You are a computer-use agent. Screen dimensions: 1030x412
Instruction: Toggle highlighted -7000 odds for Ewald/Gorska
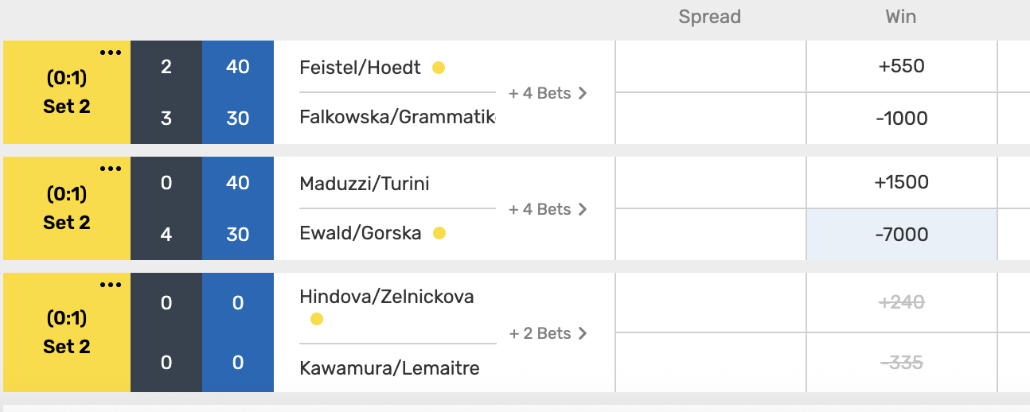901,235
